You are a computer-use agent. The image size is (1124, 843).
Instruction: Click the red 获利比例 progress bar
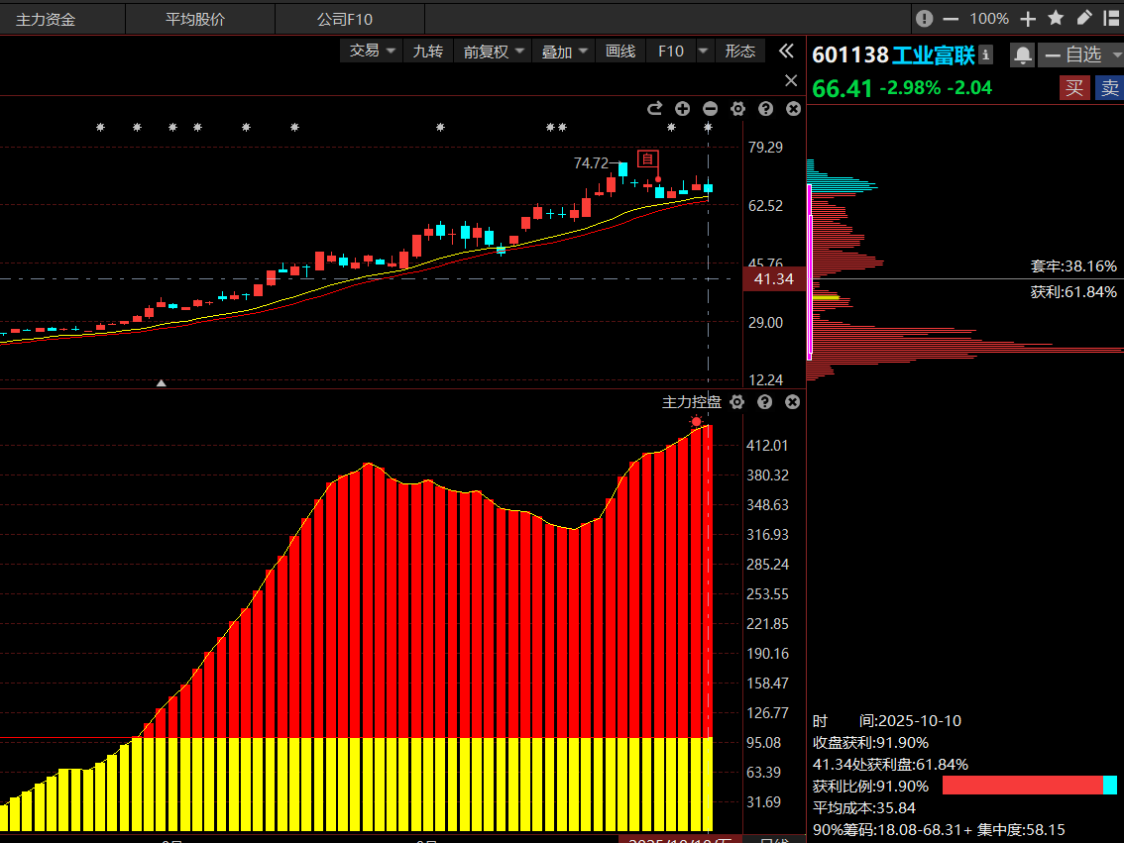tap(1022, 786)
